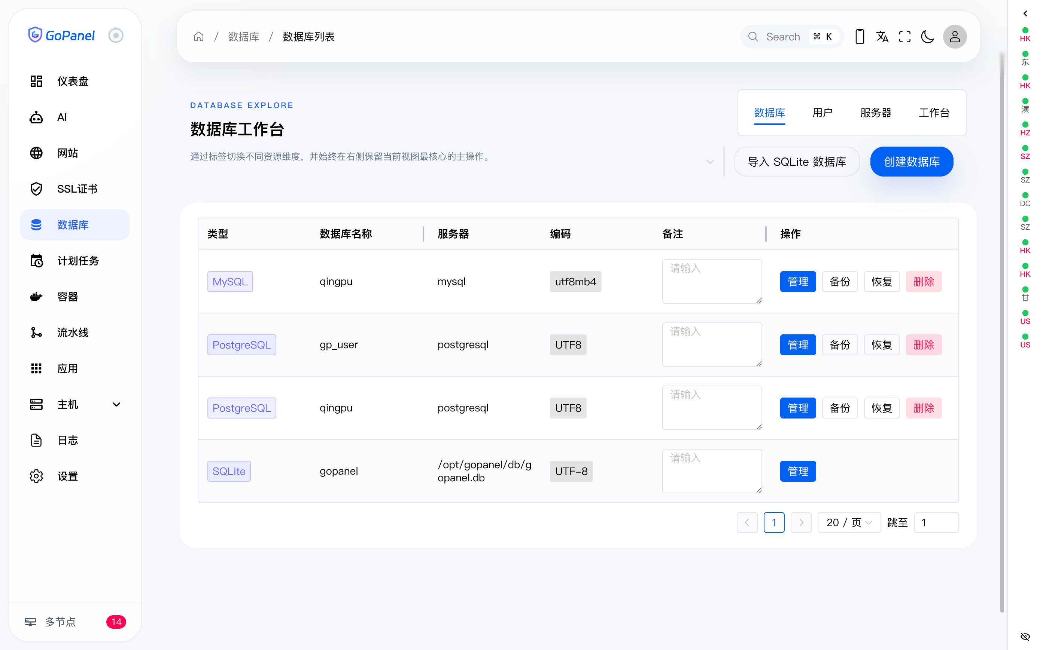The image size is (1043, 650).
Task: Toggle the sidebar collapse circle button
Action: pyautogui.click(x=115, y=35)
